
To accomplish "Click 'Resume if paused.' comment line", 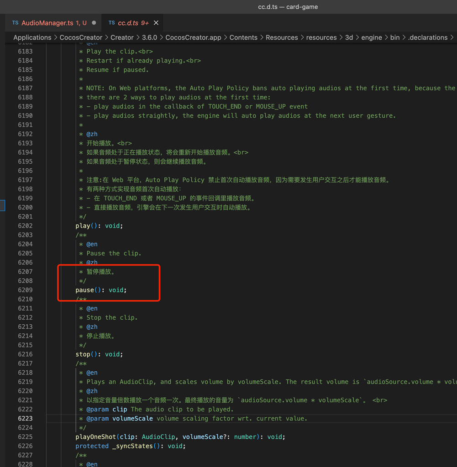I will 117,70.
